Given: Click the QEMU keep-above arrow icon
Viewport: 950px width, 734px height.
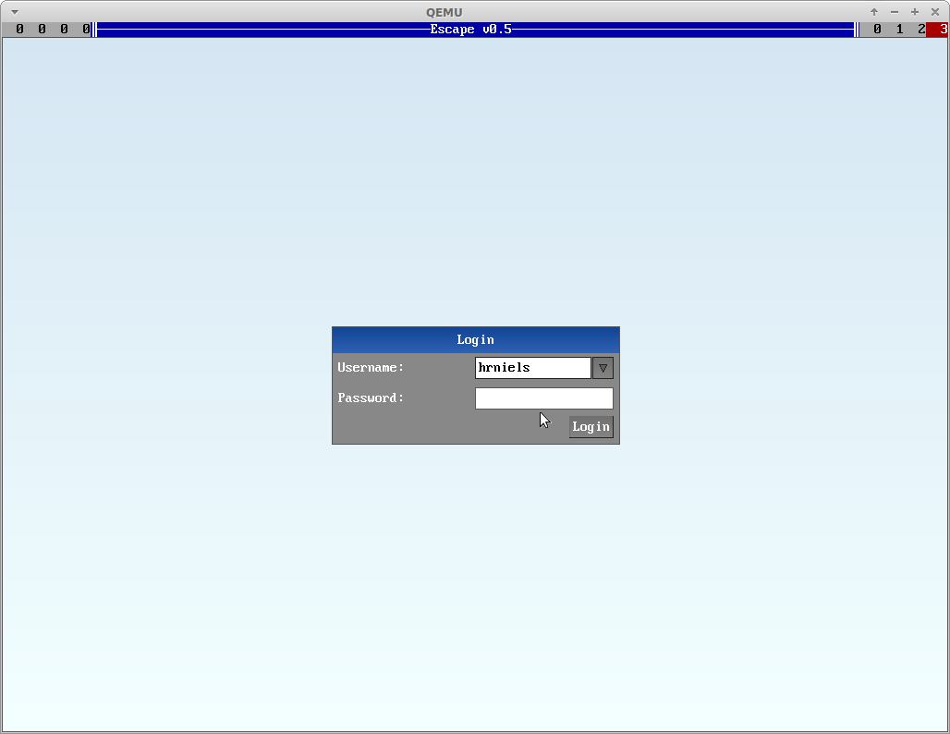Looking at the screenshot, I should [x=874, y=12].
